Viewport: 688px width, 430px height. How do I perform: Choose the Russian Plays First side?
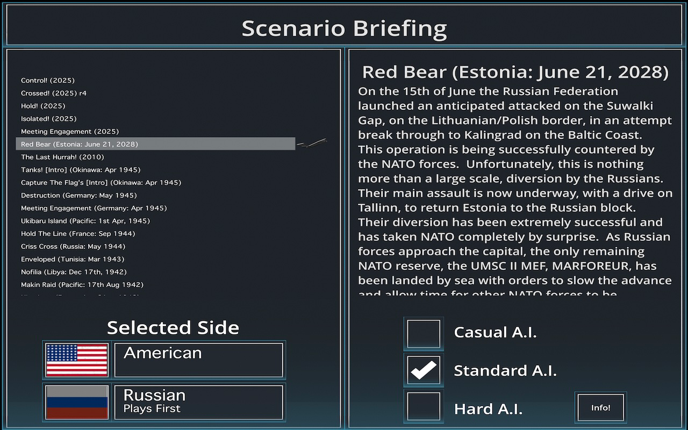click(x=198, y=402)
